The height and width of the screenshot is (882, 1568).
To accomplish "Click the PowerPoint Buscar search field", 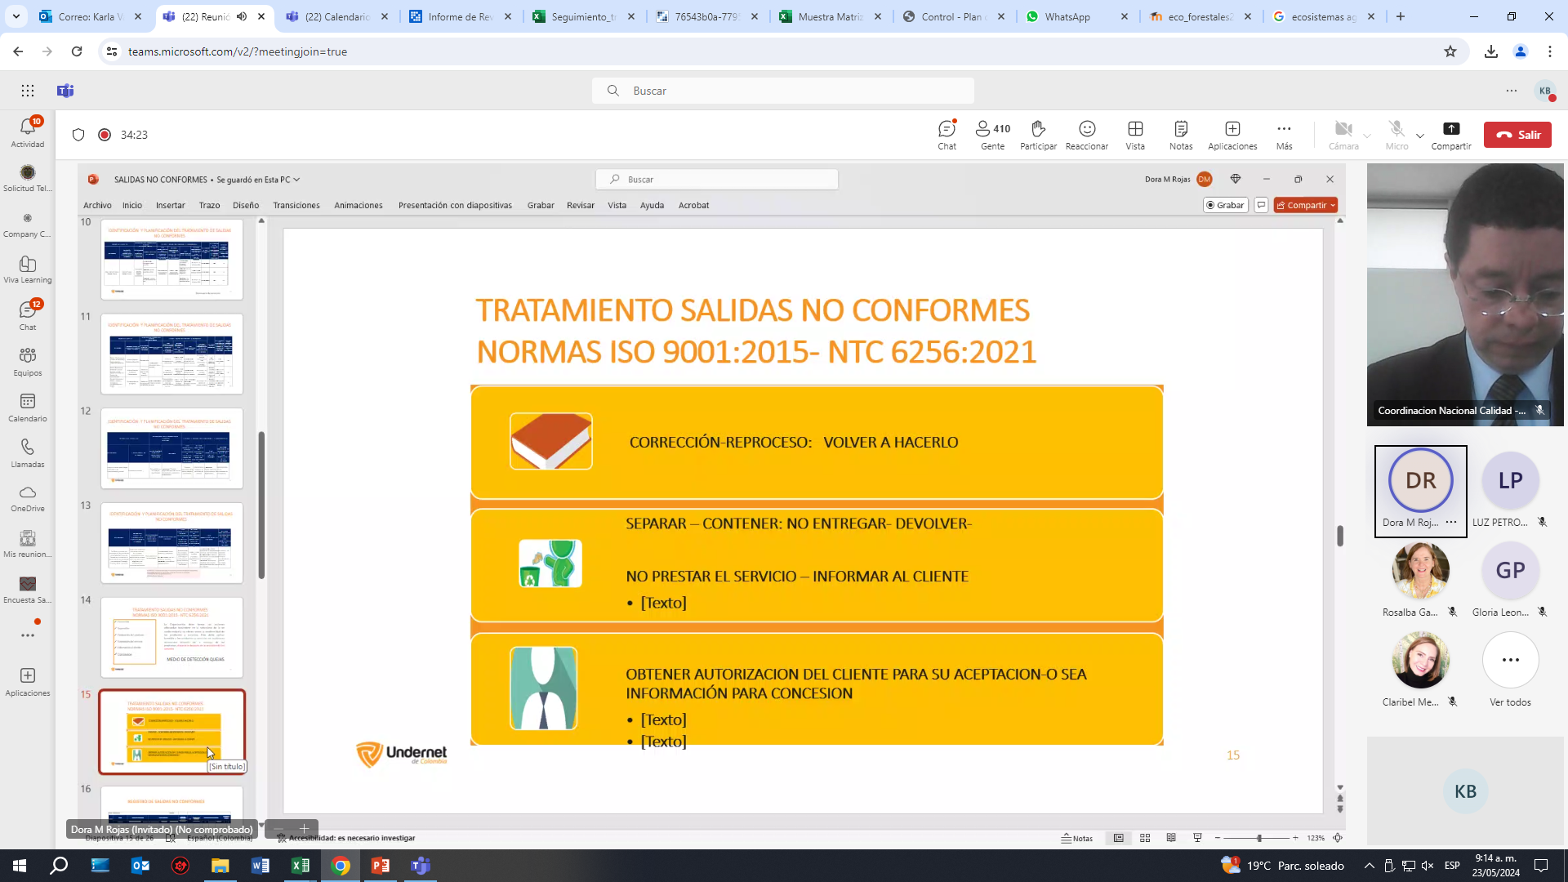I will coord(717,180).
